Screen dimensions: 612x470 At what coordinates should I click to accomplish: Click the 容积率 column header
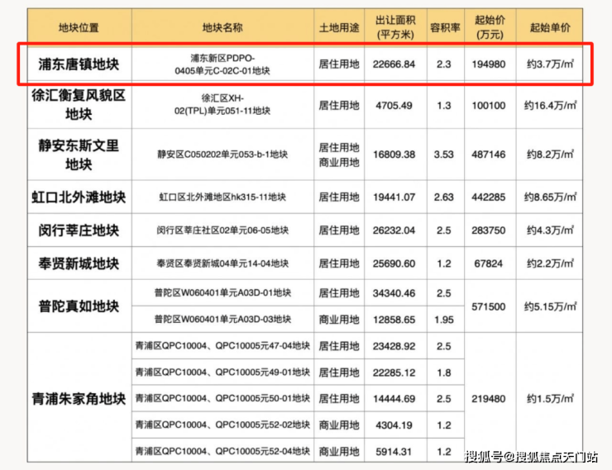pos(445,27)
